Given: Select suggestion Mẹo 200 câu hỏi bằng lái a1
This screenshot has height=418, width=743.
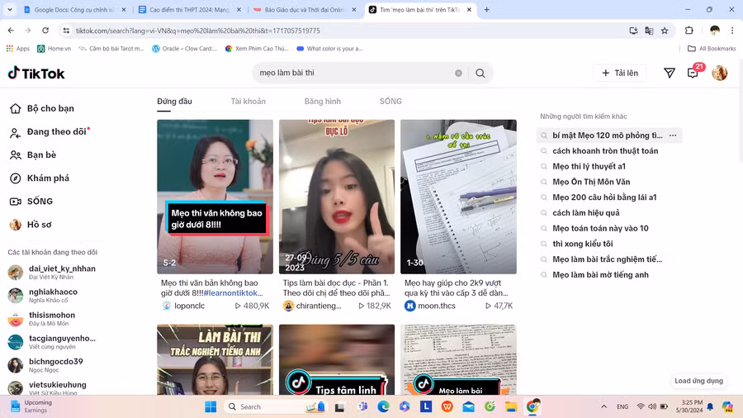Looking at the screenshot, I should [x=604, y=197].
